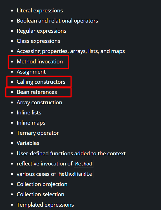
Task: Click the Collection selection item
Action: click(40, 194)
